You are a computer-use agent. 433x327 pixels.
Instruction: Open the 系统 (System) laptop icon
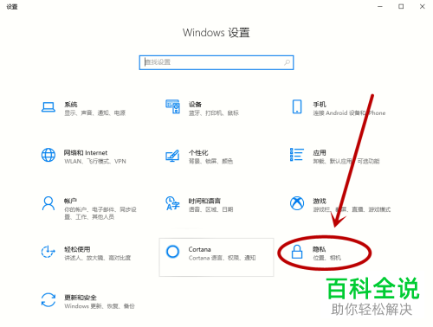click(x=48, y=107)
